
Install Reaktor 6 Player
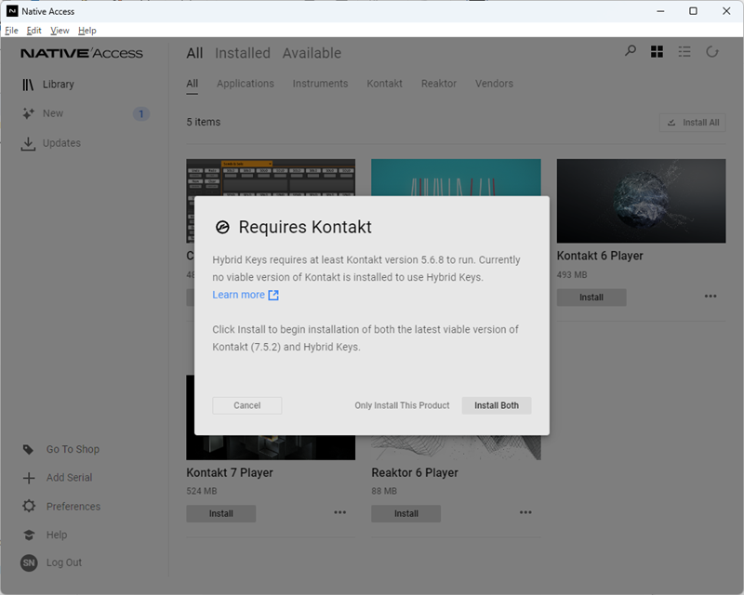point(406,514)
